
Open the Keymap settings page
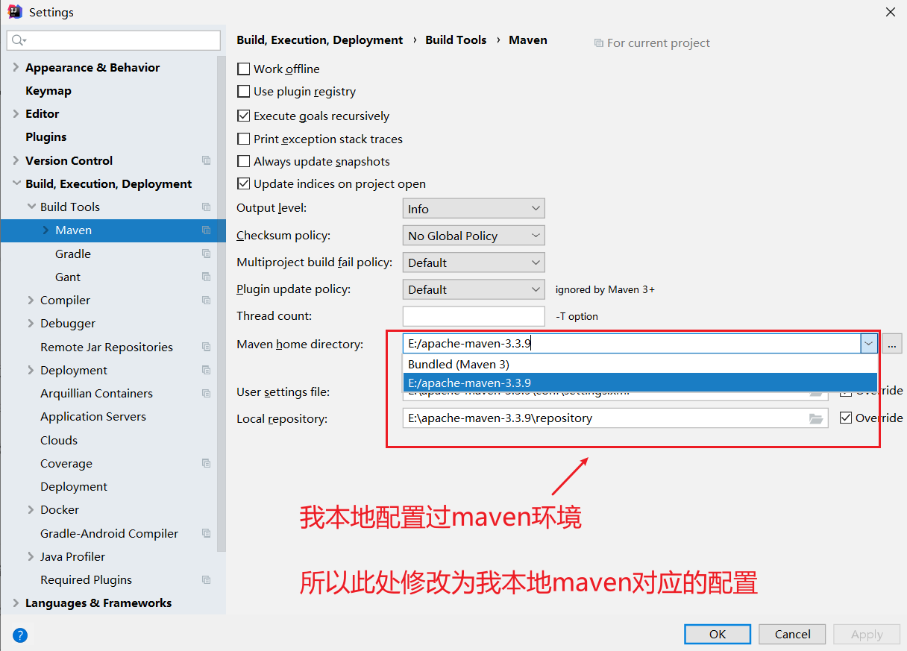[48, 90]
